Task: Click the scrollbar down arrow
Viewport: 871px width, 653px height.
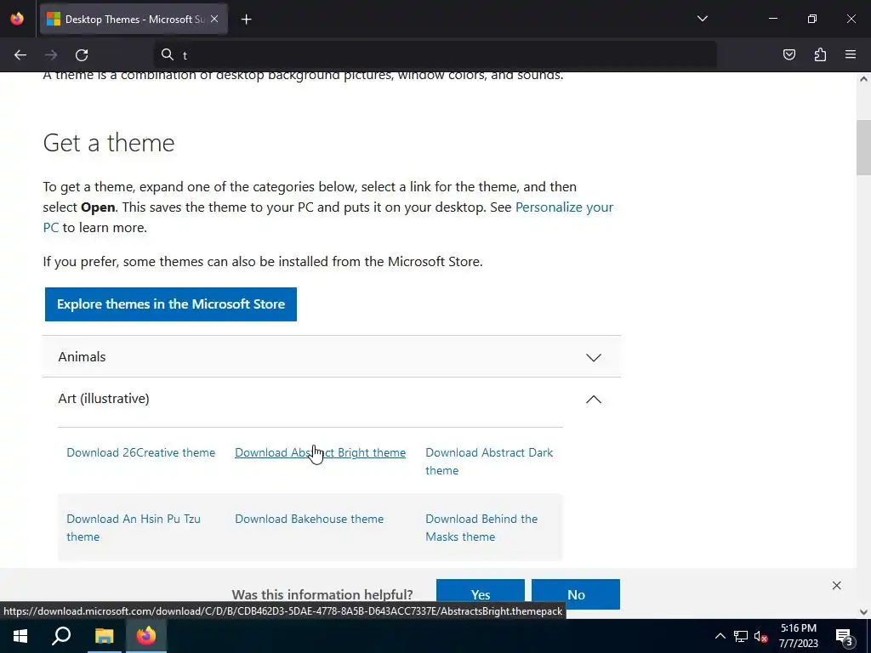Action: (x=863, y=612)
